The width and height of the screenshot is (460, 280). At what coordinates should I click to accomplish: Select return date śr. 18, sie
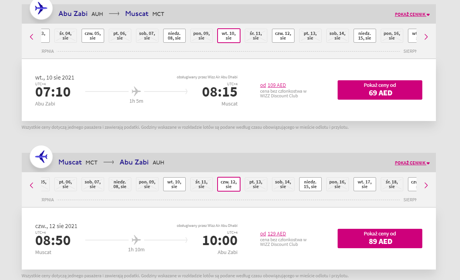[392, 184]
